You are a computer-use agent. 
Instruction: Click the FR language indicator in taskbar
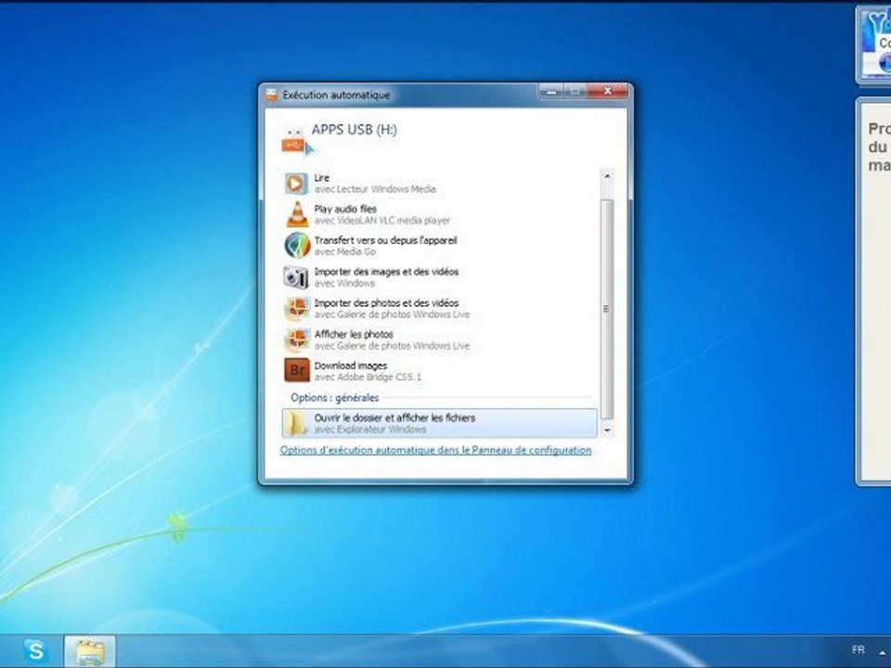point(858,649)
